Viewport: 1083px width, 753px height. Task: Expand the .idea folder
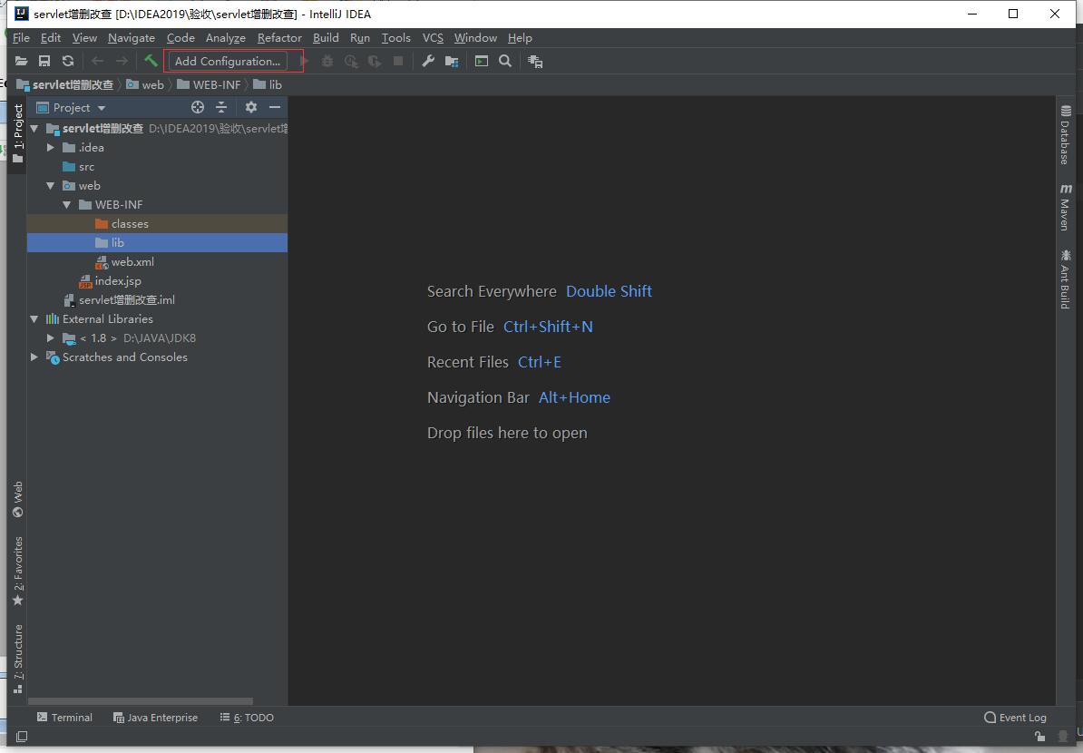[x=51, y=147]
